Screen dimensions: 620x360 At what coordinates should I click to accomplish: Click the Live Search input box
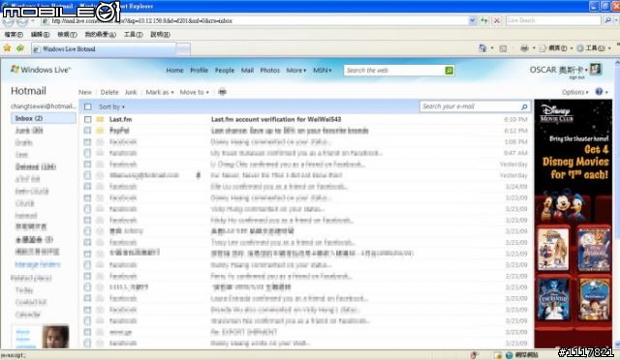click(553, 20)
